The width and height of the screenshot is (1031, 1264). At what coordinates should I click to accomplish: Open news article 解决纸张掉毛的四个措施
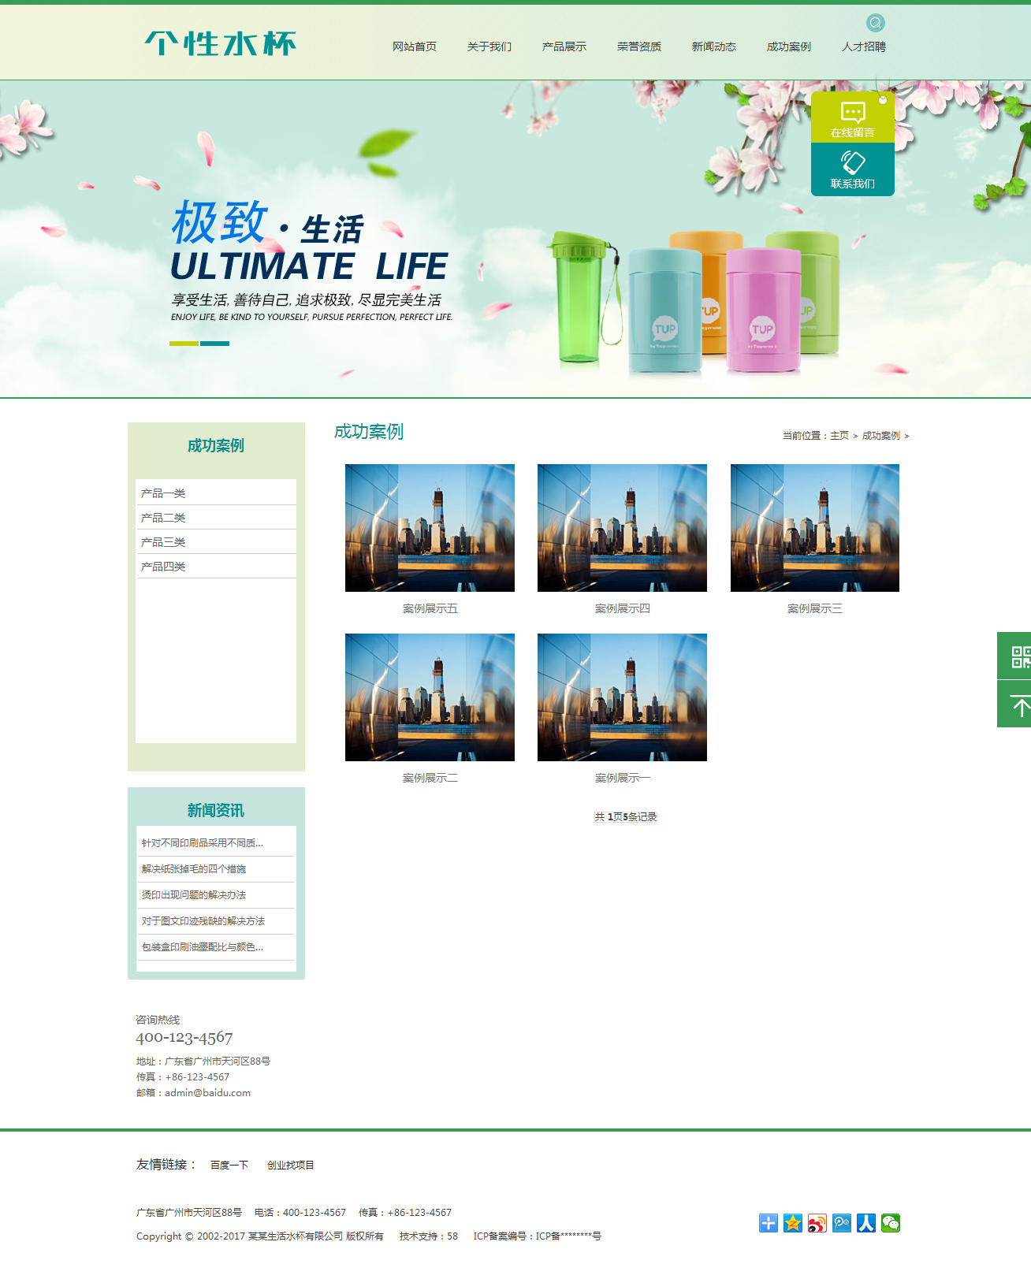194,869
